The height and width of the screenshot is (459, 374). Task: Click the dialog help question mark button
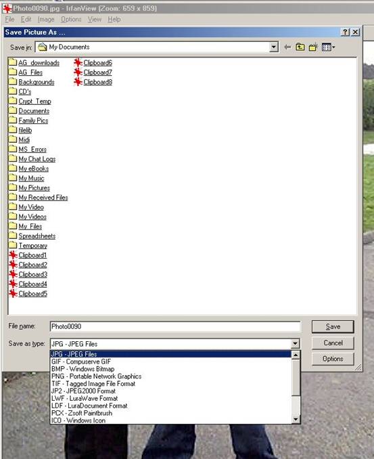coord(345,32)
